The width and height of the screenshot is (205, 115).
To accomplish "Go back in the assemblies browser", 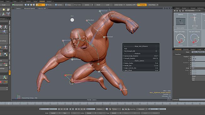I will click(175, 11).
